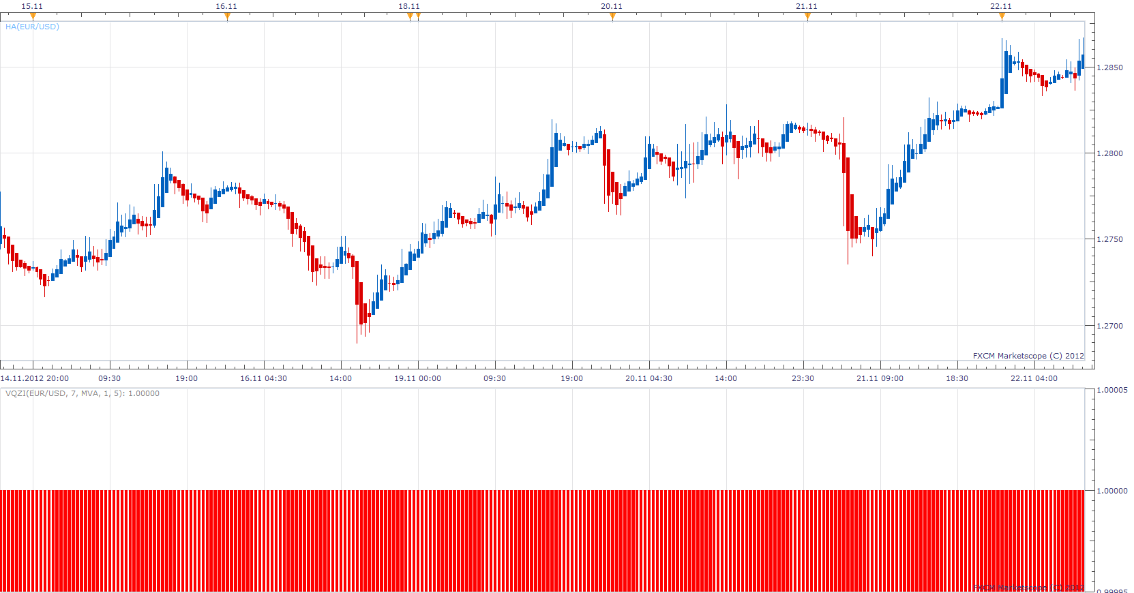
Task: Click the 23:30 time axis label
Action: [803, 378]
